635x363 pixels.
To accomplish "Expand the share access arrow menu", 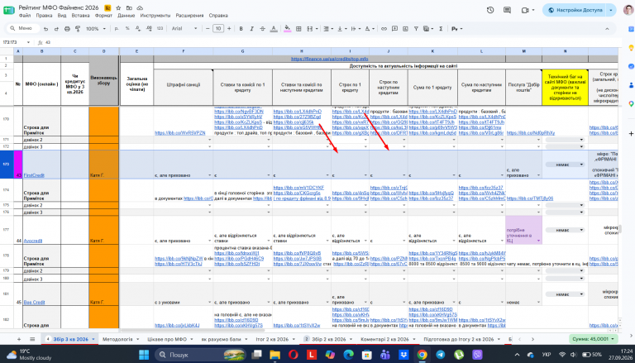I will (x=611, y=10).
